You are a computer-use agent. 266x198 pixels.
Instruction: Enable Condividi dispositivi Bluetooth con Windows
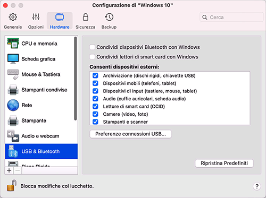pos(92,47)
